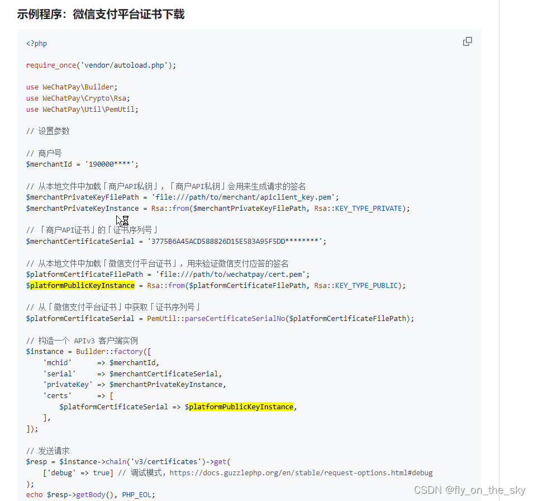Click the copy code icon

tap(468, 41)
